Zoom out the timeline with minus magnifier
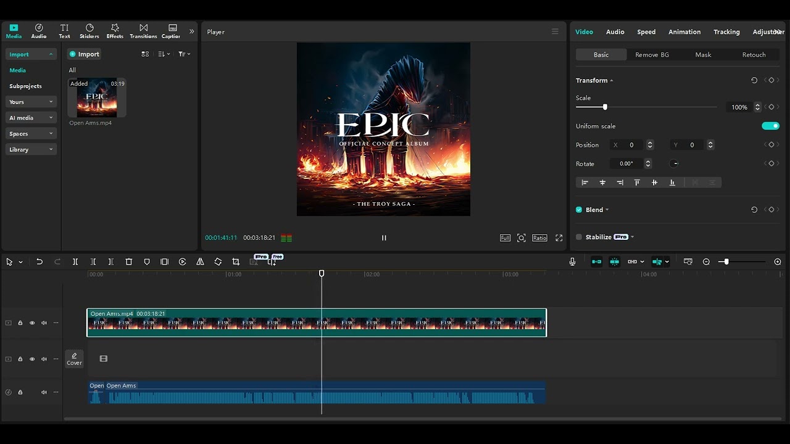Screen dimensions: 790x444 [x=706, y=262]
